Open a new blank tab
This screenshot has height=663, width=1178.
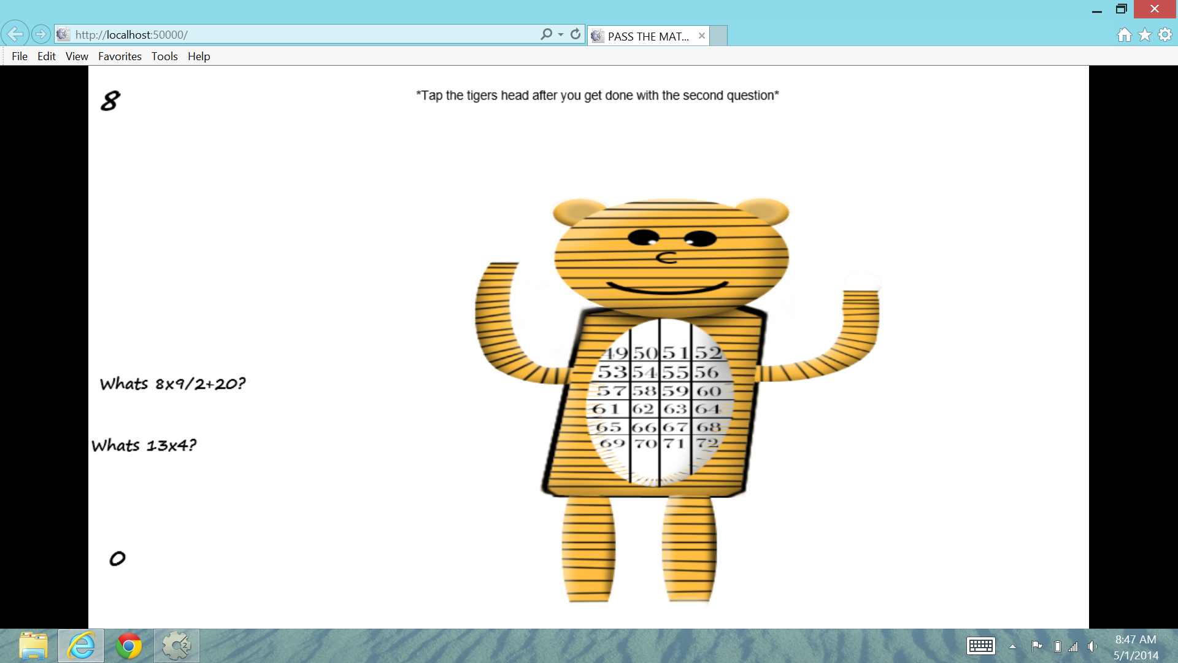pos(718,36)
